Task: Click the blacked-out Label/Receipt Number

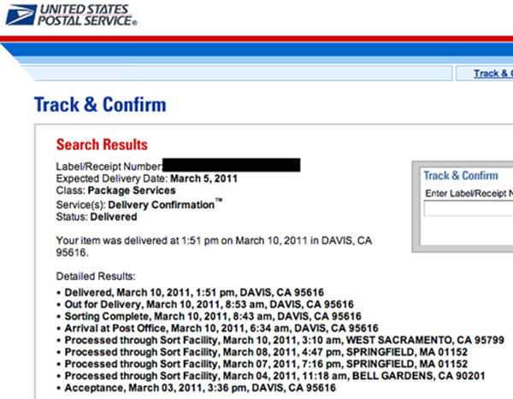Action: coord(231,165)
